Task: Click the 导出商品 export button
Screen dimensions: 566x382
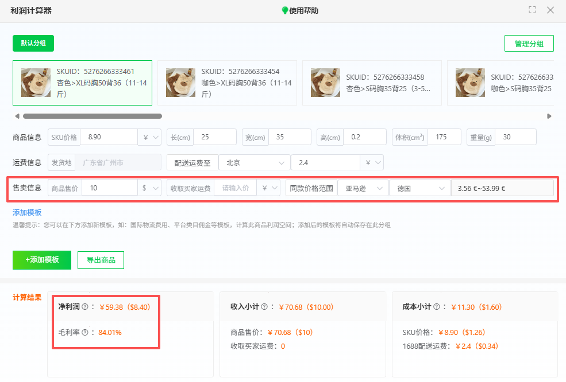Action: click(101, 260)
